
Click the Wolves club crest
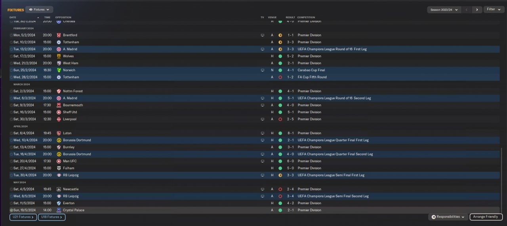[59, 56]
